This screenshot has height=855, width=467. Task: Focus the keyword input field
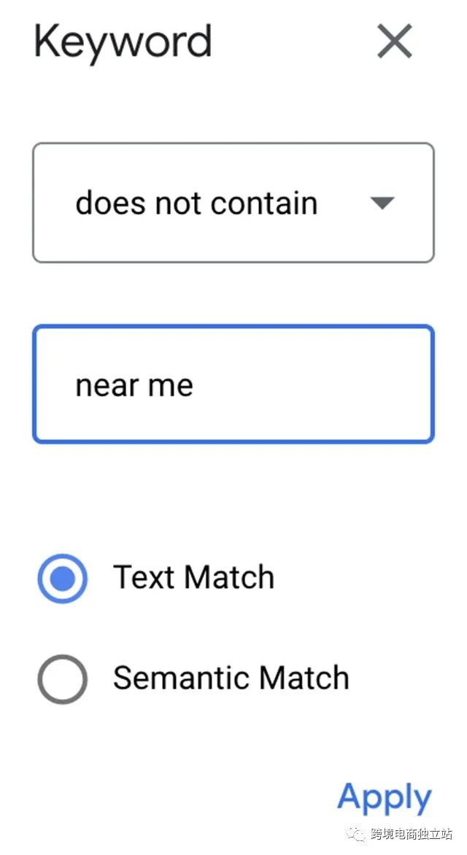pyautogui.click(x=233, y=384)
